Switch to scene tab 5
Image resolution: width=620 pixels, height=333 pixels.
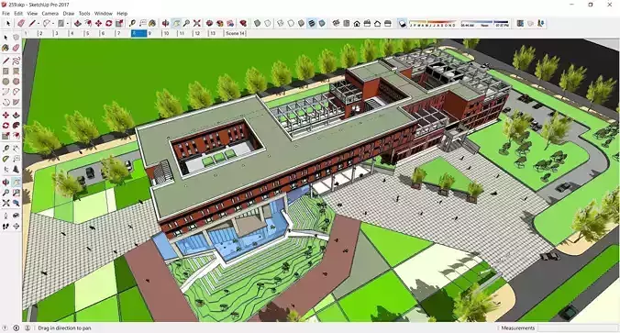point(91,34)
